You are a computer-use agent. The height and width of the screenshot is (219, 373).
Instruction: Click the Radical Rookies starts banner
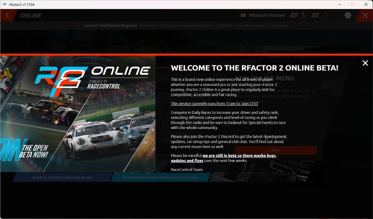pyautogui.click(x=62, y=177)
